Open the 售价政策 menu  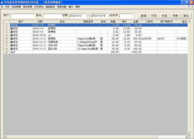tap(28, 7)
